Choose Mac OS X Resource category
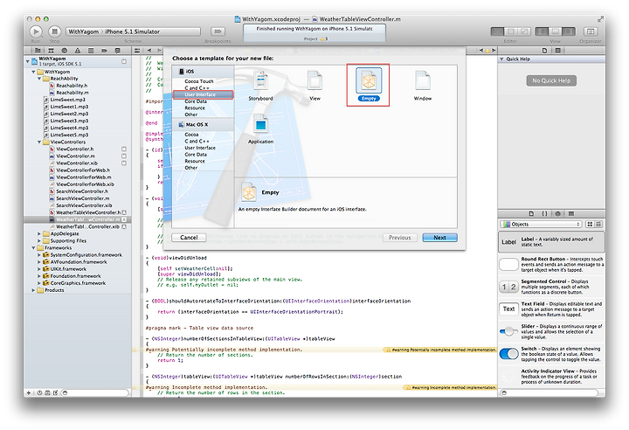This screenshot has height=430, width=629. (195, 161)
